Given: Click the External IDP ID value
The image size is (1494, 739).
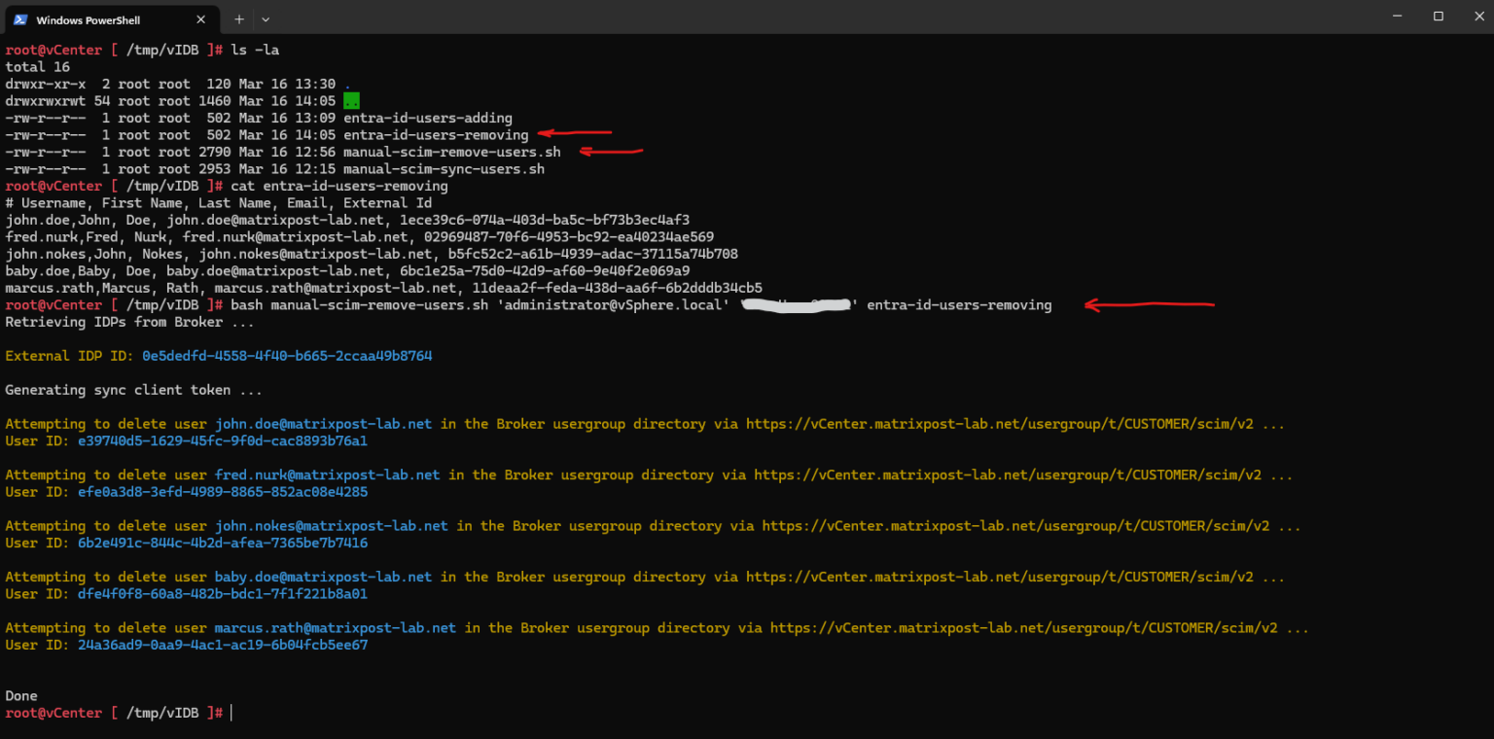Looking at the screenshot, I should [x=285, y=355].
